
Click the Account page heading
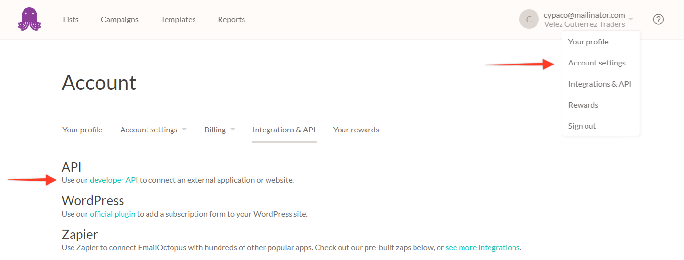pos(99,83)
